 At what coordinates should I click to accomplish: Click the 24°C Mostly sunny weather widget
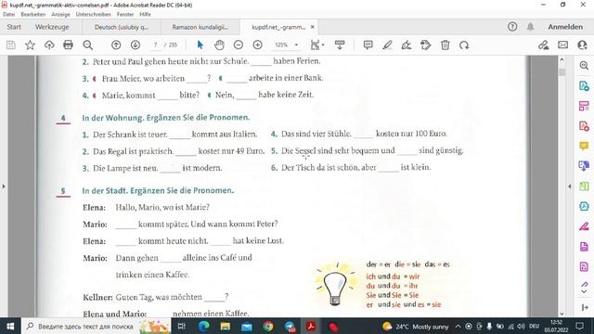(415, 326)
